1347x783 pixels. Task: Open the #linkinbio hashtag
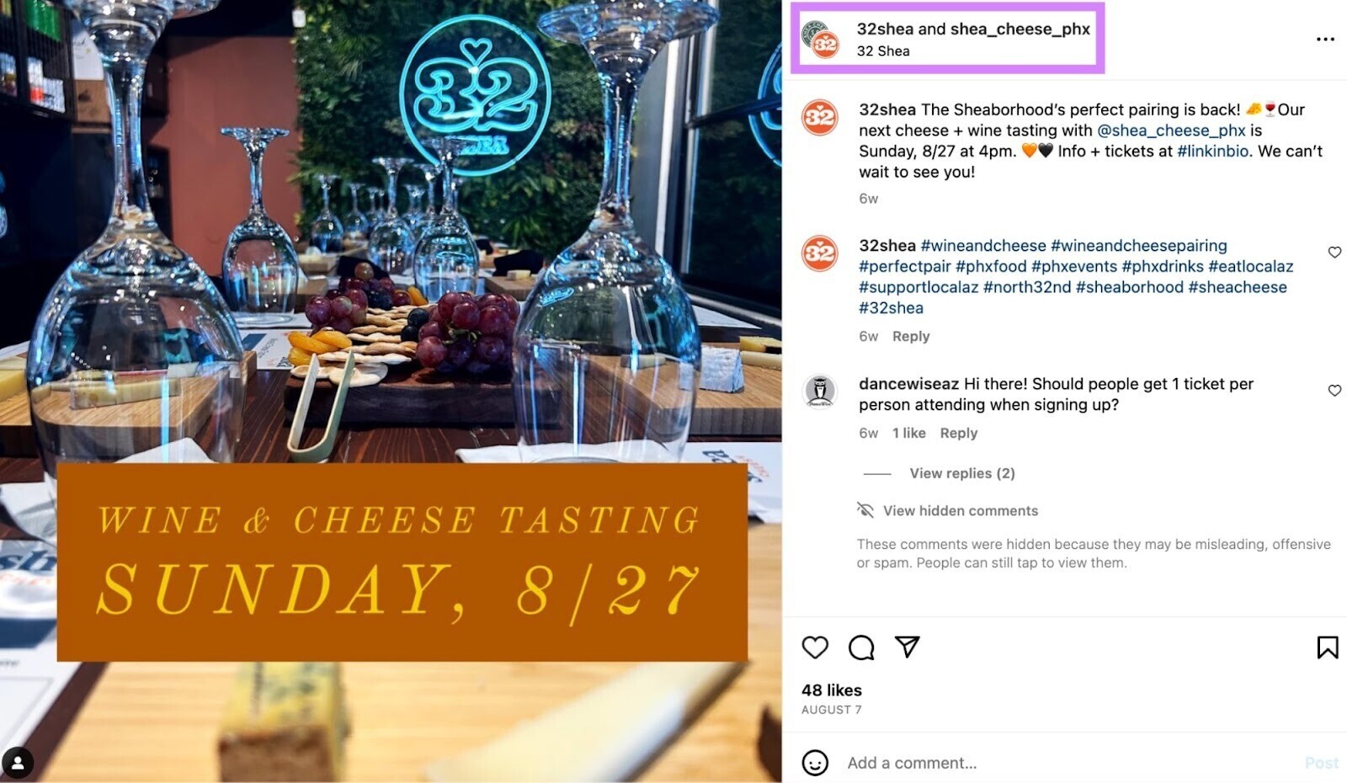(x=1212, y=151)
